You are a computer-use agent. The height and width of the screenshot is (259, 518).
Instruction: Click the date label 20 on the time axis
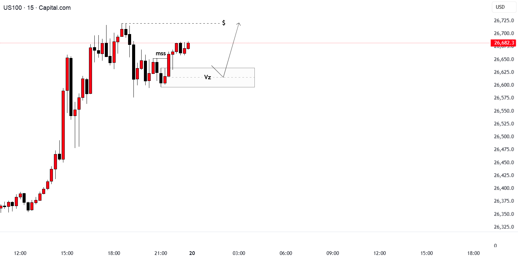coord(192,253)
